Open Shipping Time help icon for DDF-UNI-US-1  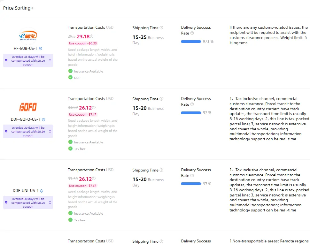pyautogui.click(x=161, y=170)
